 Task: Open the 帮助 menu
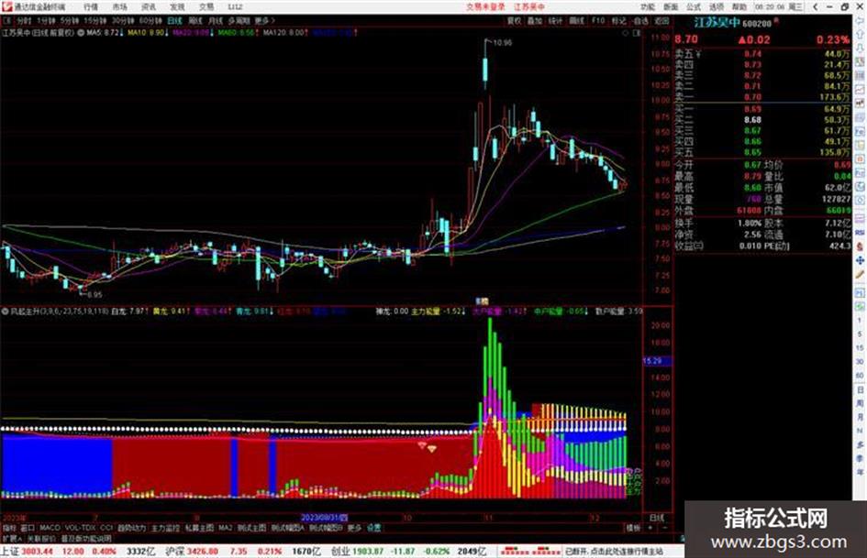[739, 7]
